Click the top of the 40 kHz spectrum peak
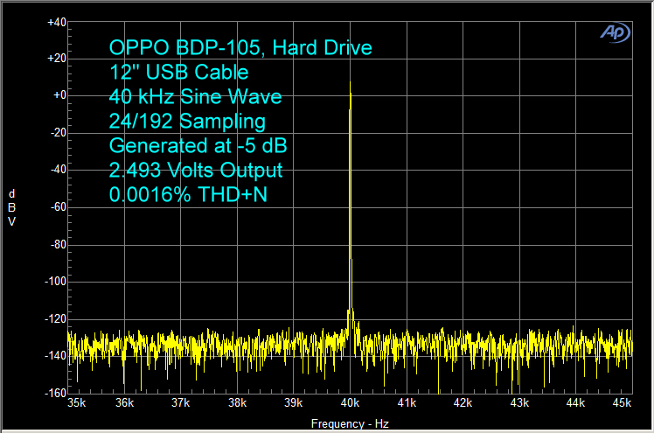The image size is (654, 433). pos(351,85)
